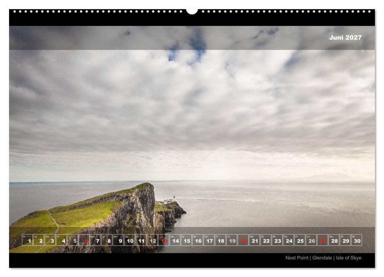
Task: Select day 8 in the calendar strip
Action: click(107, 240)
